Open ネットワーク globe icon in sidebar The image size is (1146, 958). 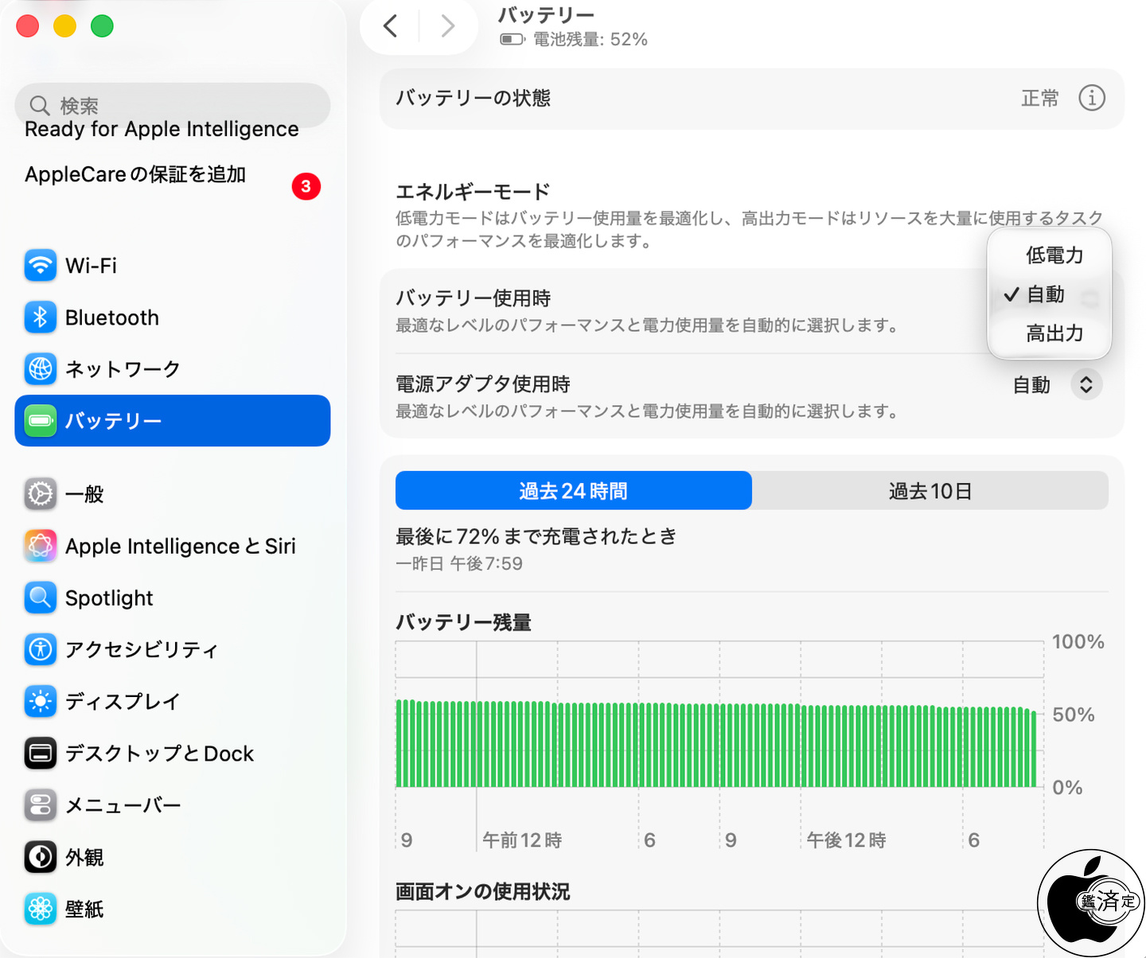(41, 369)
